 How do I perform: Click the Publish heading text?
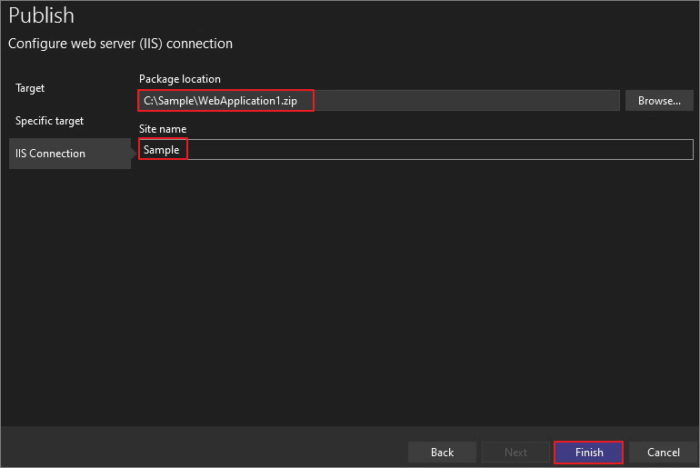coord(42,15)
